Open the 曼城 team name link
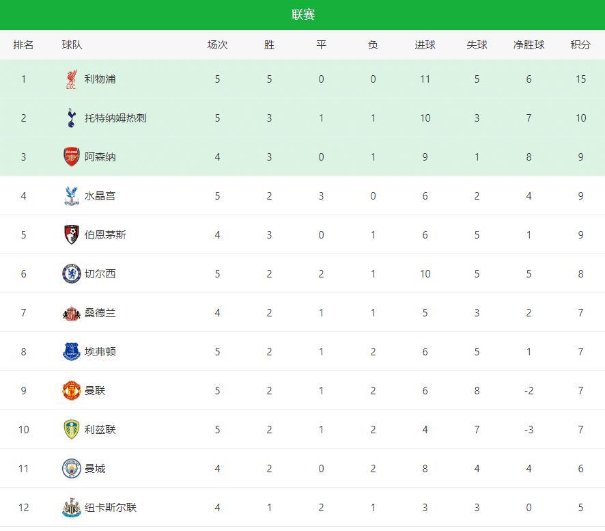The image size is (605, 531). [95, 469]
